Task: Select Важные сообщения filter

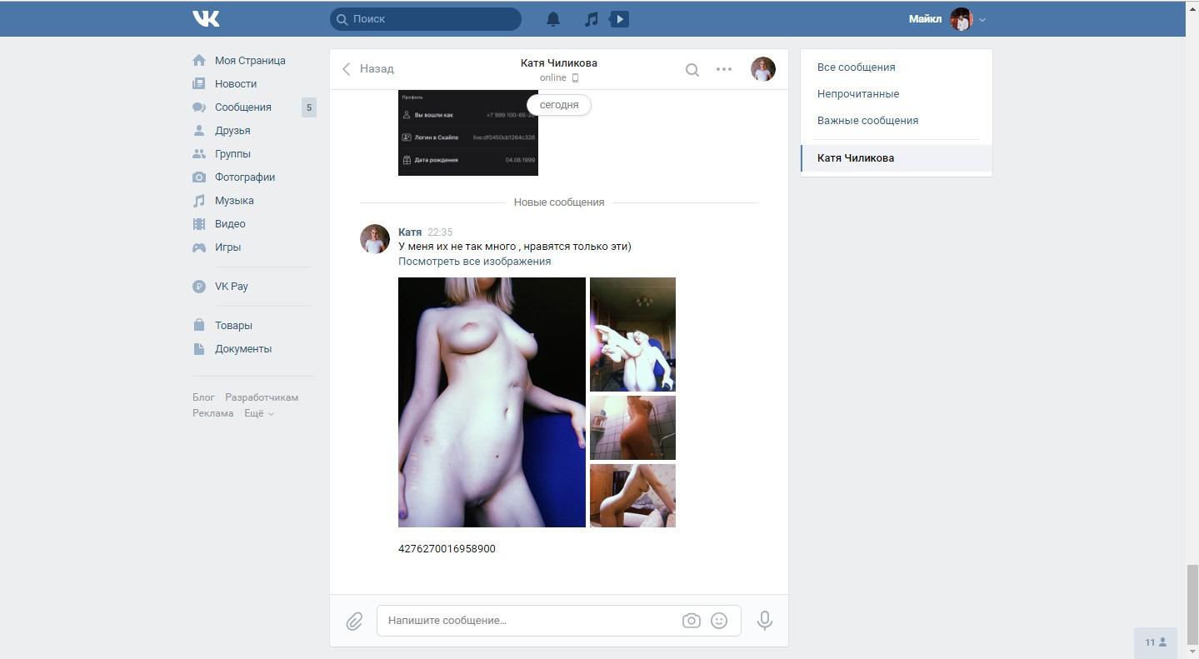Action: 867,120
